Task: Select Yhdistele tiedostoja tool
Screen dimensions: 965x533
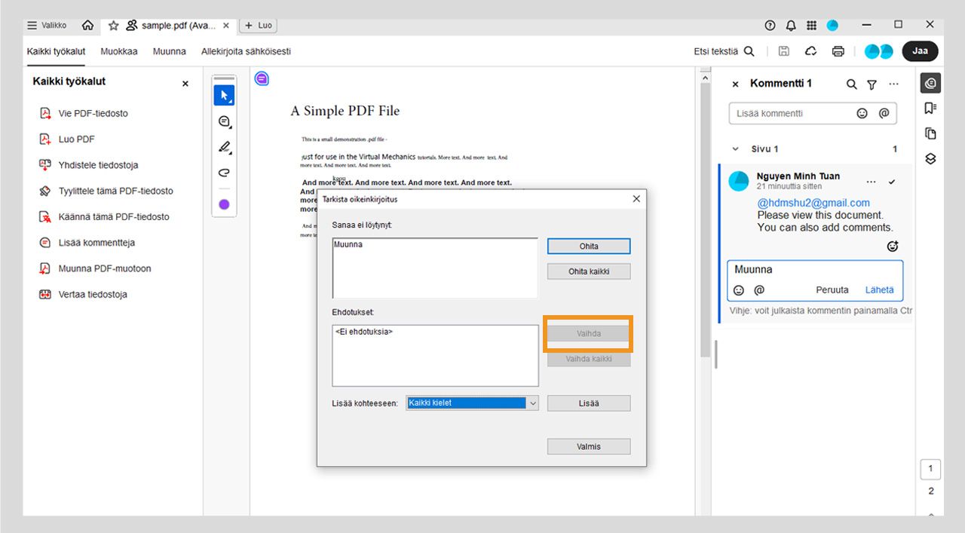Action: (88, 165)
